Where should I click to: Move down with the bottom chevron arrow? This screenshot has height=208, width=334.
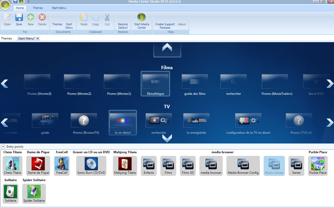[x=167, y=138]
